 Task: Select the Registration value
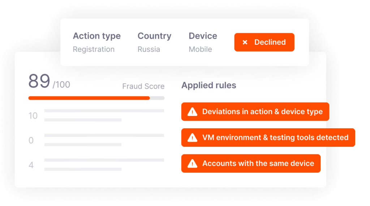point(94,49)
